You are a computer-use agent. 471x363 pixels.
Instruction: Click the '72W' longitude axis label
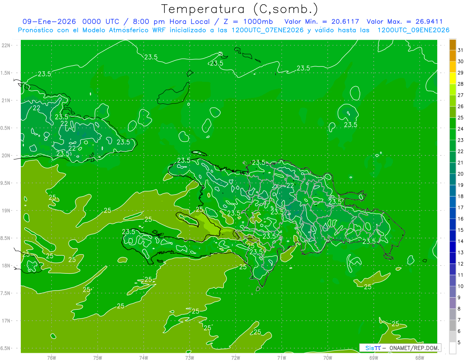point(235,358)
